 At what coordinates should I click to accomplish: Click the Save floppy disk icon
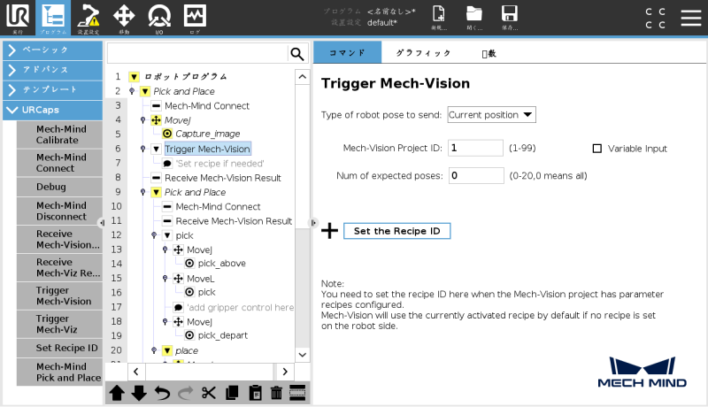tap(510, 17)
